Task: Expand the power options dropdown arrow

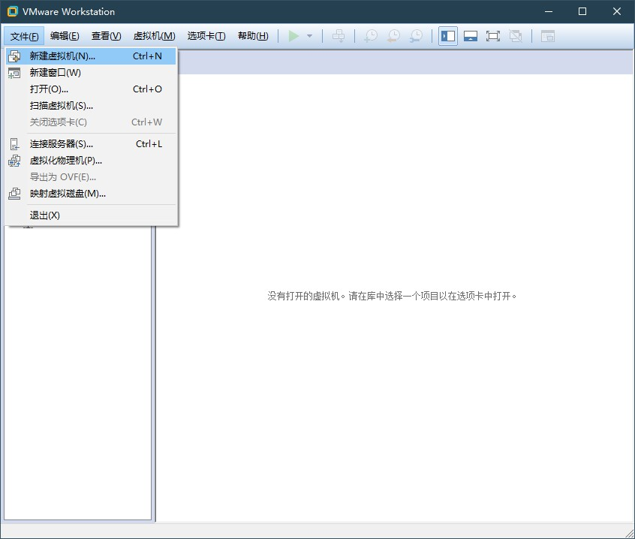Action: (x=310, y=36)
